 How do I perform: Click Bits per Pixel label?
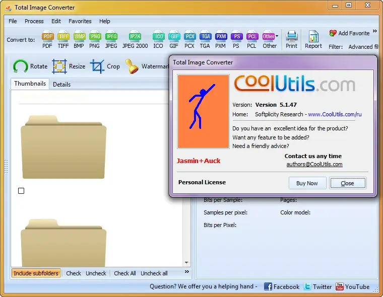click(220, 225)
